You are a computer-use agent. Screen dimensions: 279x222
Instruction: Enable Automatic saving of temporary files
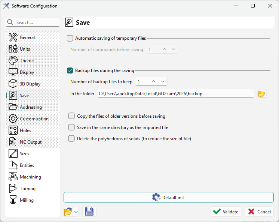70,38
